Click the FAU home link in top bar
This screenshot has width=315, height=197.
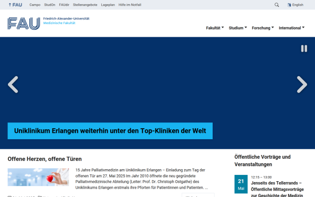pyautogui.click(x=15, y=5)
